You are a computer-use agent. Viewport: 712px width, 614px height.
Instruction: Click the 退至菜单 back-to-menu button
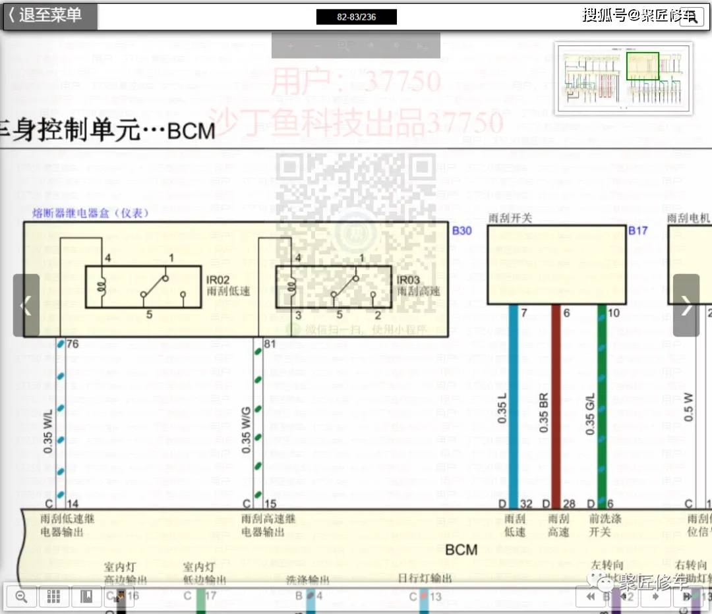tap(49, 16)
